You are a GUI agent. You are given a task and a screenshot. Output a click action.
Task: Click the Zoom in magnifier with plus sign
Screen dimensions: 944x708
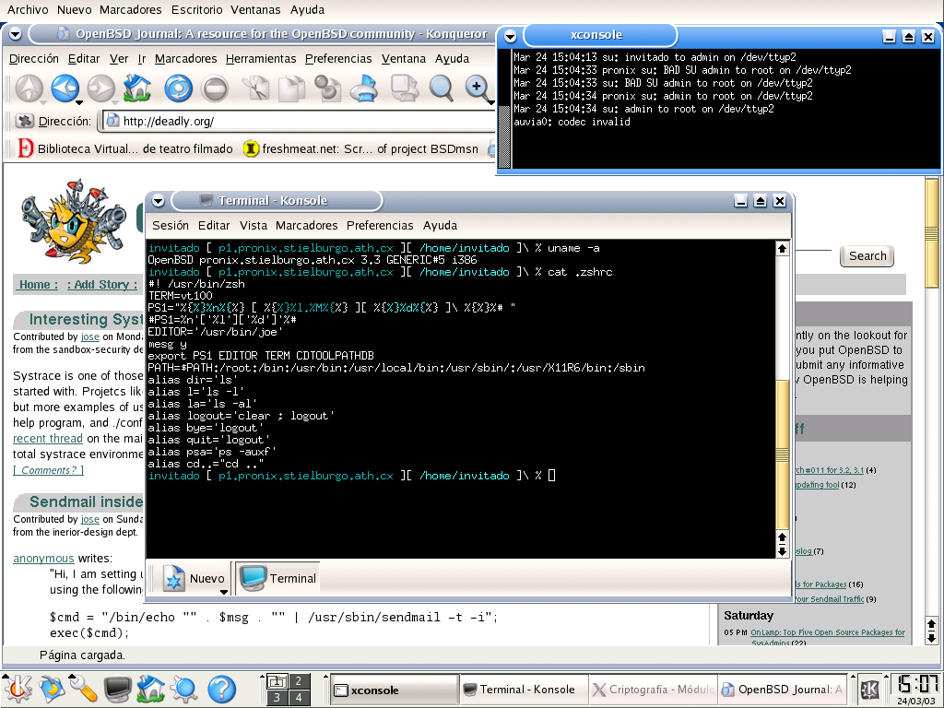(477, 88)
